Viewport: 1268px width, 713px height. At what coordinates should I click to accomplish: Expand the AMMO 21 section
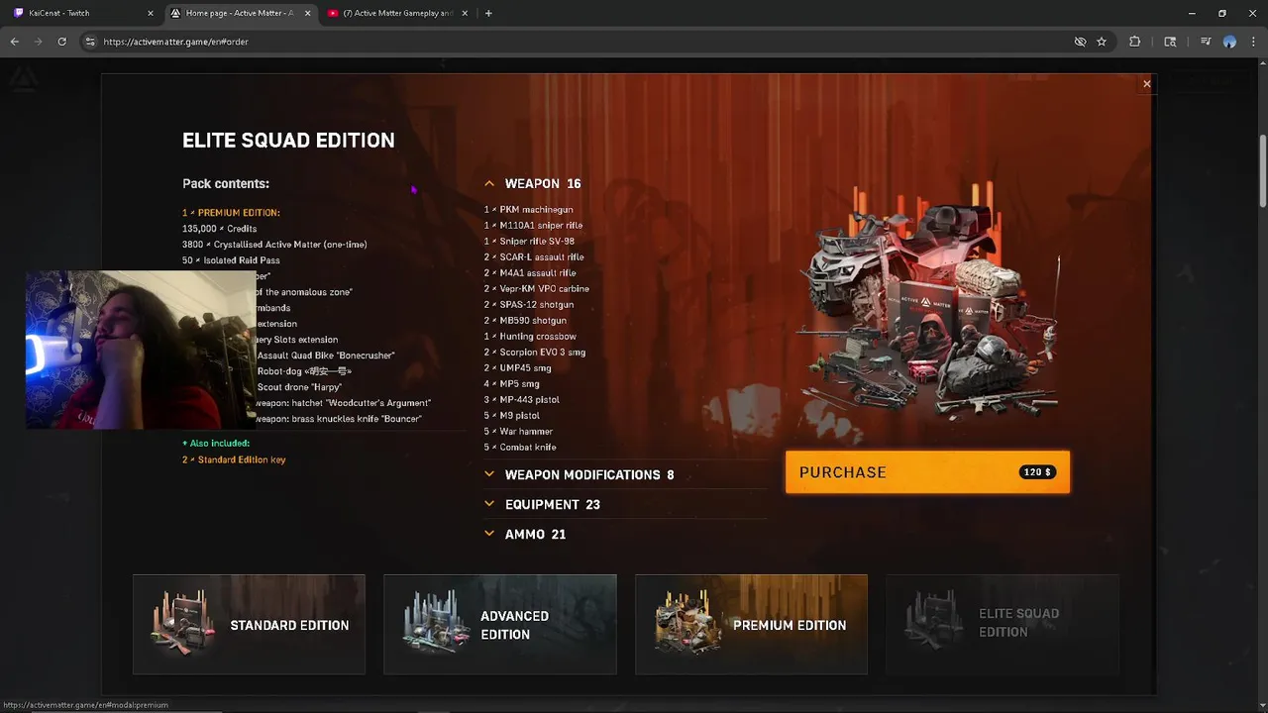pyautogui.click(x=525, y=535)
